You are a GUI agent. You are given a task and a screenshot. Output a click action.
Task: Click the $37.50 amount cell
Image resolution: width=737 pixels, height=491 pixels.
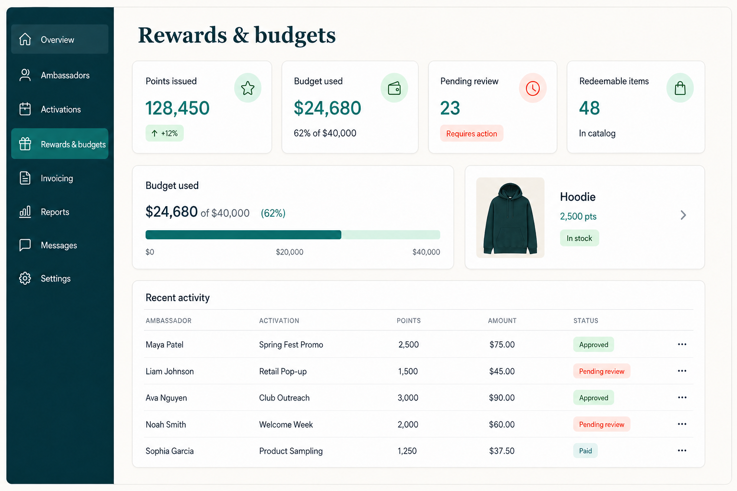tap(502, 451)
